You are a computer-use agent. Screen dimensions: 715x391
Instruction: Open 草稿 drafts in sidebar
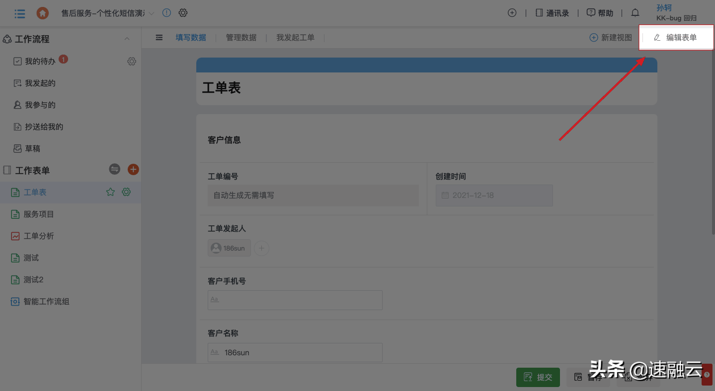point(32,148)
